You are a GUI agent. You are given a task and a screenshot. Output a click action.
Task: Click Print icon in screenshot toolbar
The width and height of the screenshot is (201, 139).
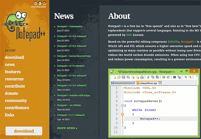(x=142, y=77)
